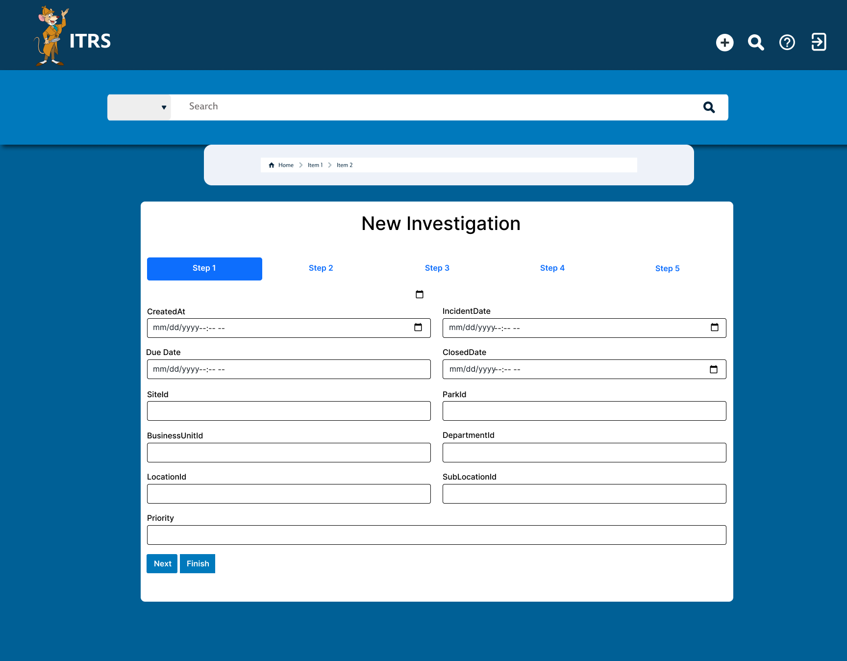Open IncidentDate calendar picker icon

coord(715,328)
